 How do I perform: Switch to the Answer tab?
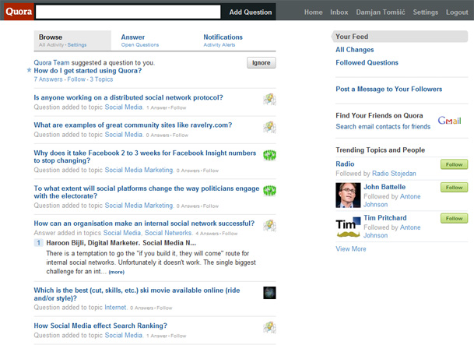133,37
